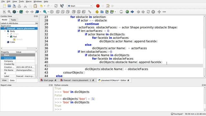Cut selection with the scissors icon

pos(25,6)
